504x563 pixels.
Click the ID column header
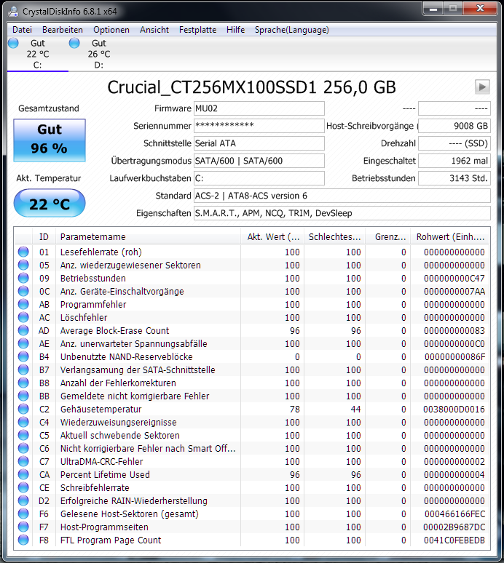[x=44, y=237]
